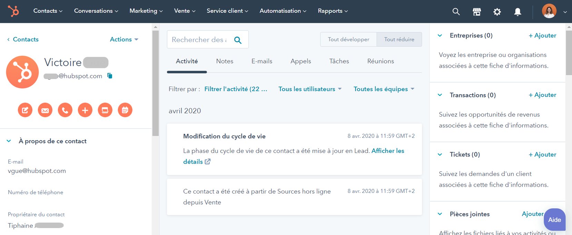
Task: Click the external link icon beside détails
Action: tap(207, 161)
